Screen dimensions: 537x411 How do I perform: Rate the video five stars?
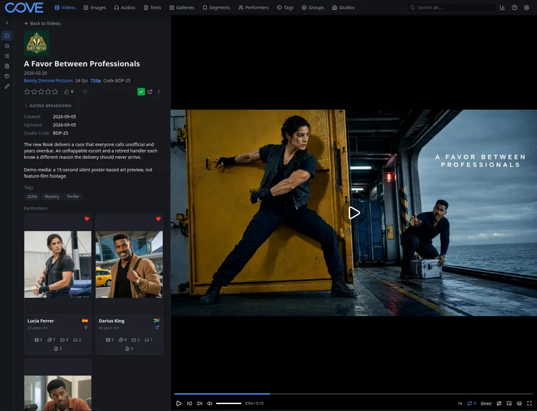[x=55, y=92]
